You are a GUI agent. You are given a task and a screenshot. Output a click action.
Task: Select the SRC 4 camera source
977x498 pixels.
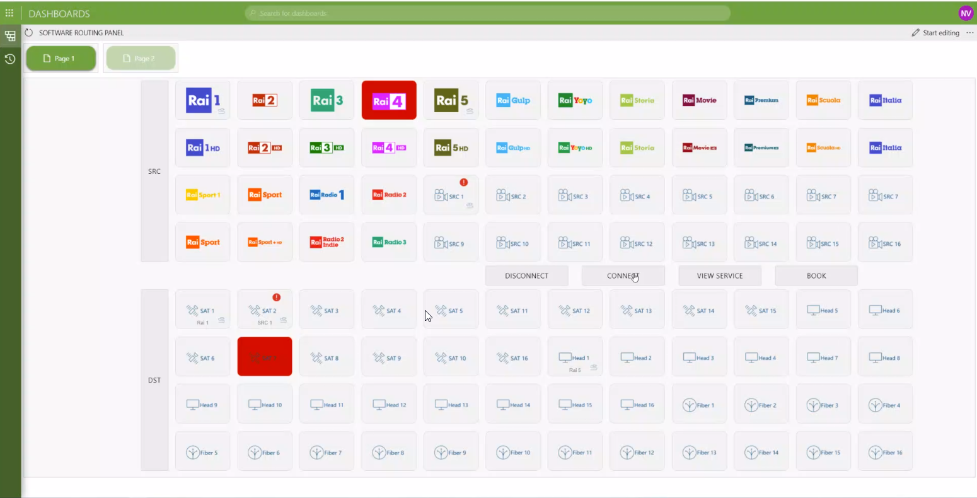[637, 195]
